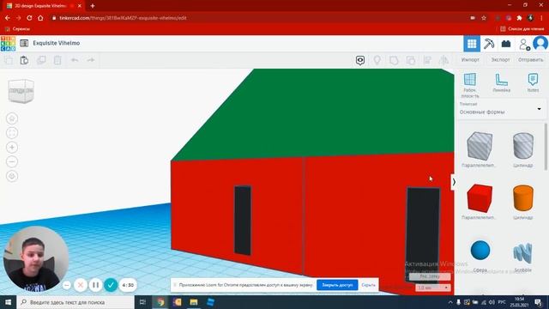Viewport: 549px width, 309px height.
Task: Open the user profile avatar
Action: tap(540, 44)
